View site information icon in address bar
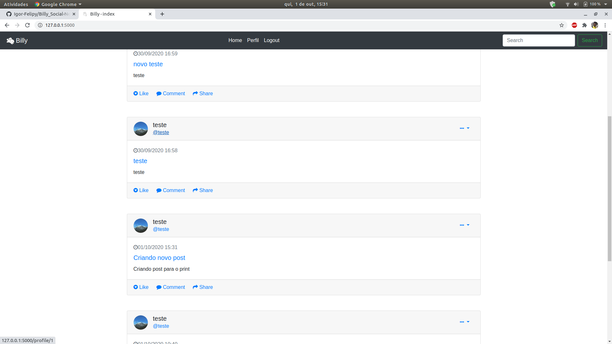Image resolution: width=612 pixels, height=344 pixels. coord(40,25)
